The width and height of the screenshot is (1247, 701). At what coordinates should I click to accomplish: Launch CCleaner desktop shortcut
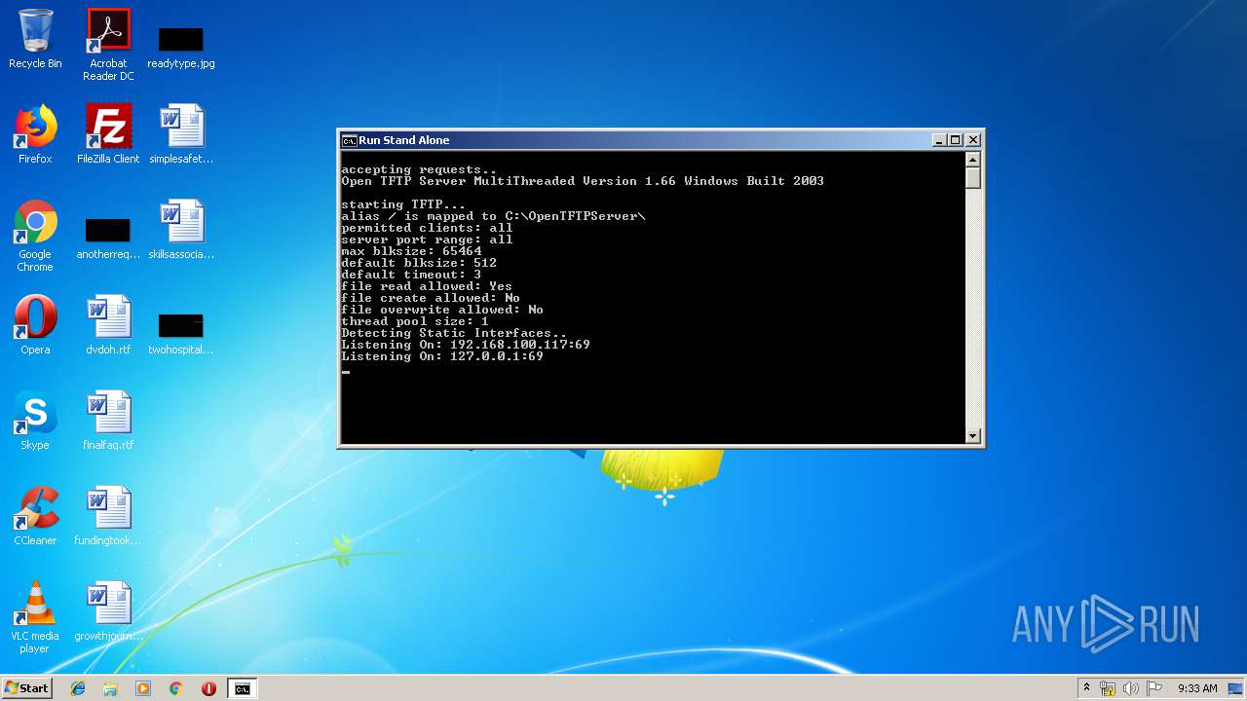point(35,516)
